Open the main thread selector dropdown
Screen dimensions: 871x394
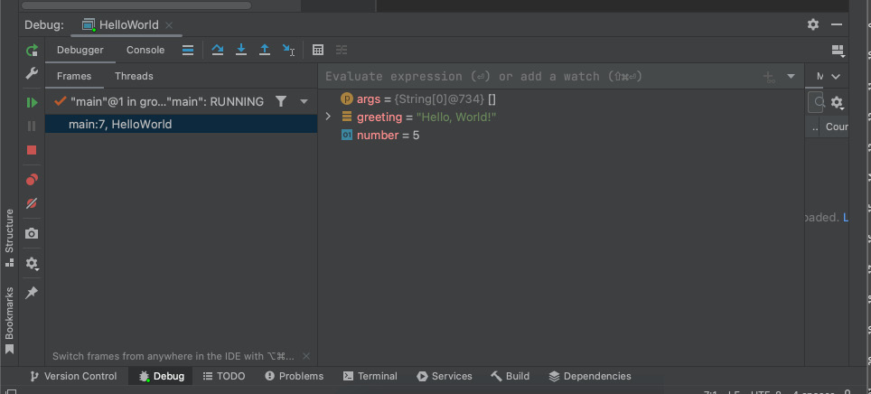[304, 102]
